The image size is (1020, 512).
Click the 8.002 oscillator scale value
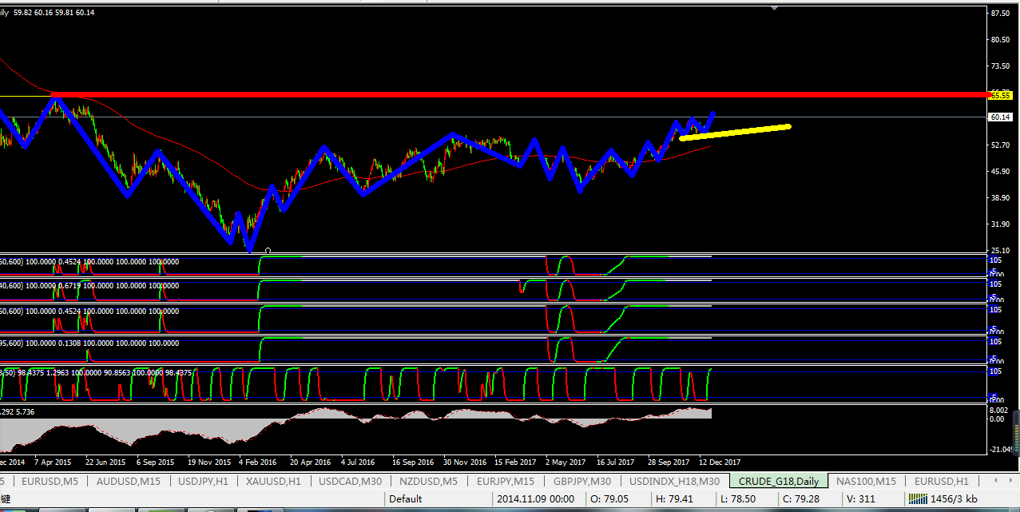click(x=999, y=411)
